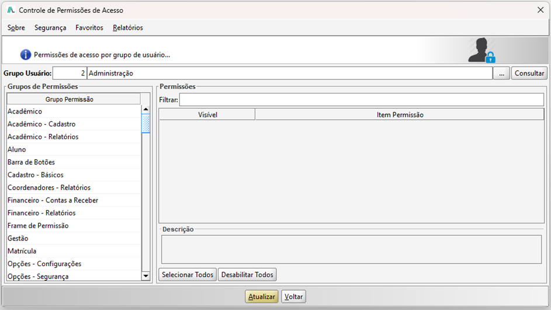Click the Grupo Usuário code field
551x310 pixels.
pyautogui.click(x=70, y=73)
